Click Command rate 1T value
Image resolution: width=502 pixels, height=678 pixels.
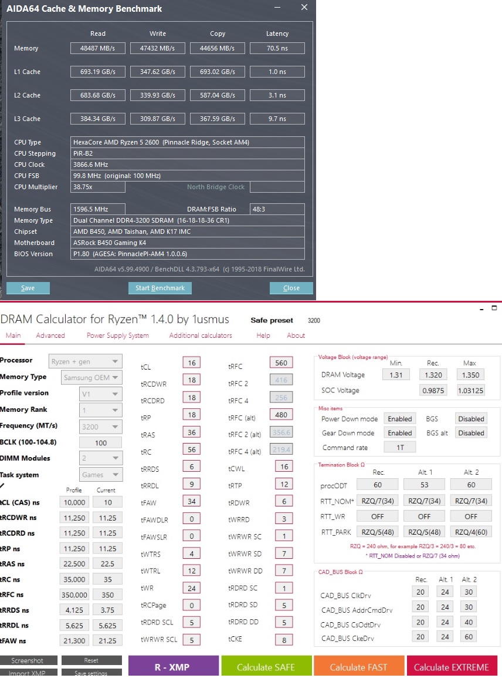point(400,447)
